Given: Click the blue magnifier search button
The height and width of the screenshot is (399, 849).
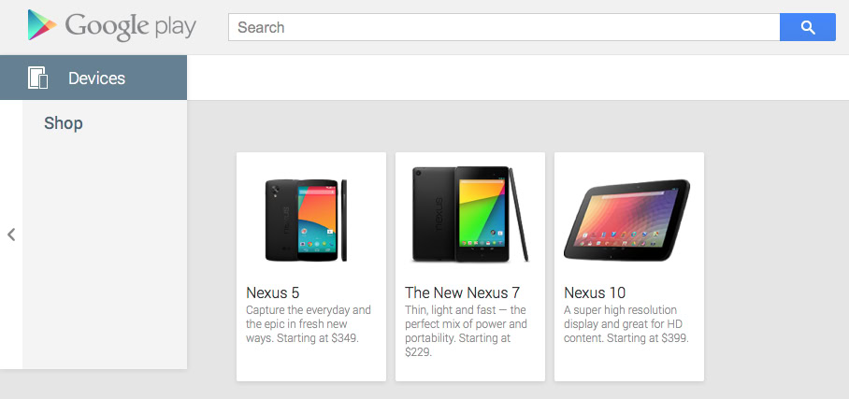Looking at the screenshot, I should click(807, 27).
